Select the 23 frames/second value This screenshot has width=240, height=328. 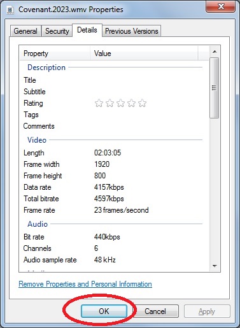[121, 210]
